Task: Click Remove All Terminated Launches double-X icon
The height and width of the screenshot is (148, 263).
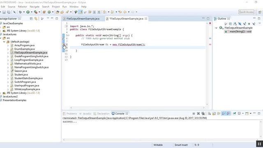Action: point(203,113)
